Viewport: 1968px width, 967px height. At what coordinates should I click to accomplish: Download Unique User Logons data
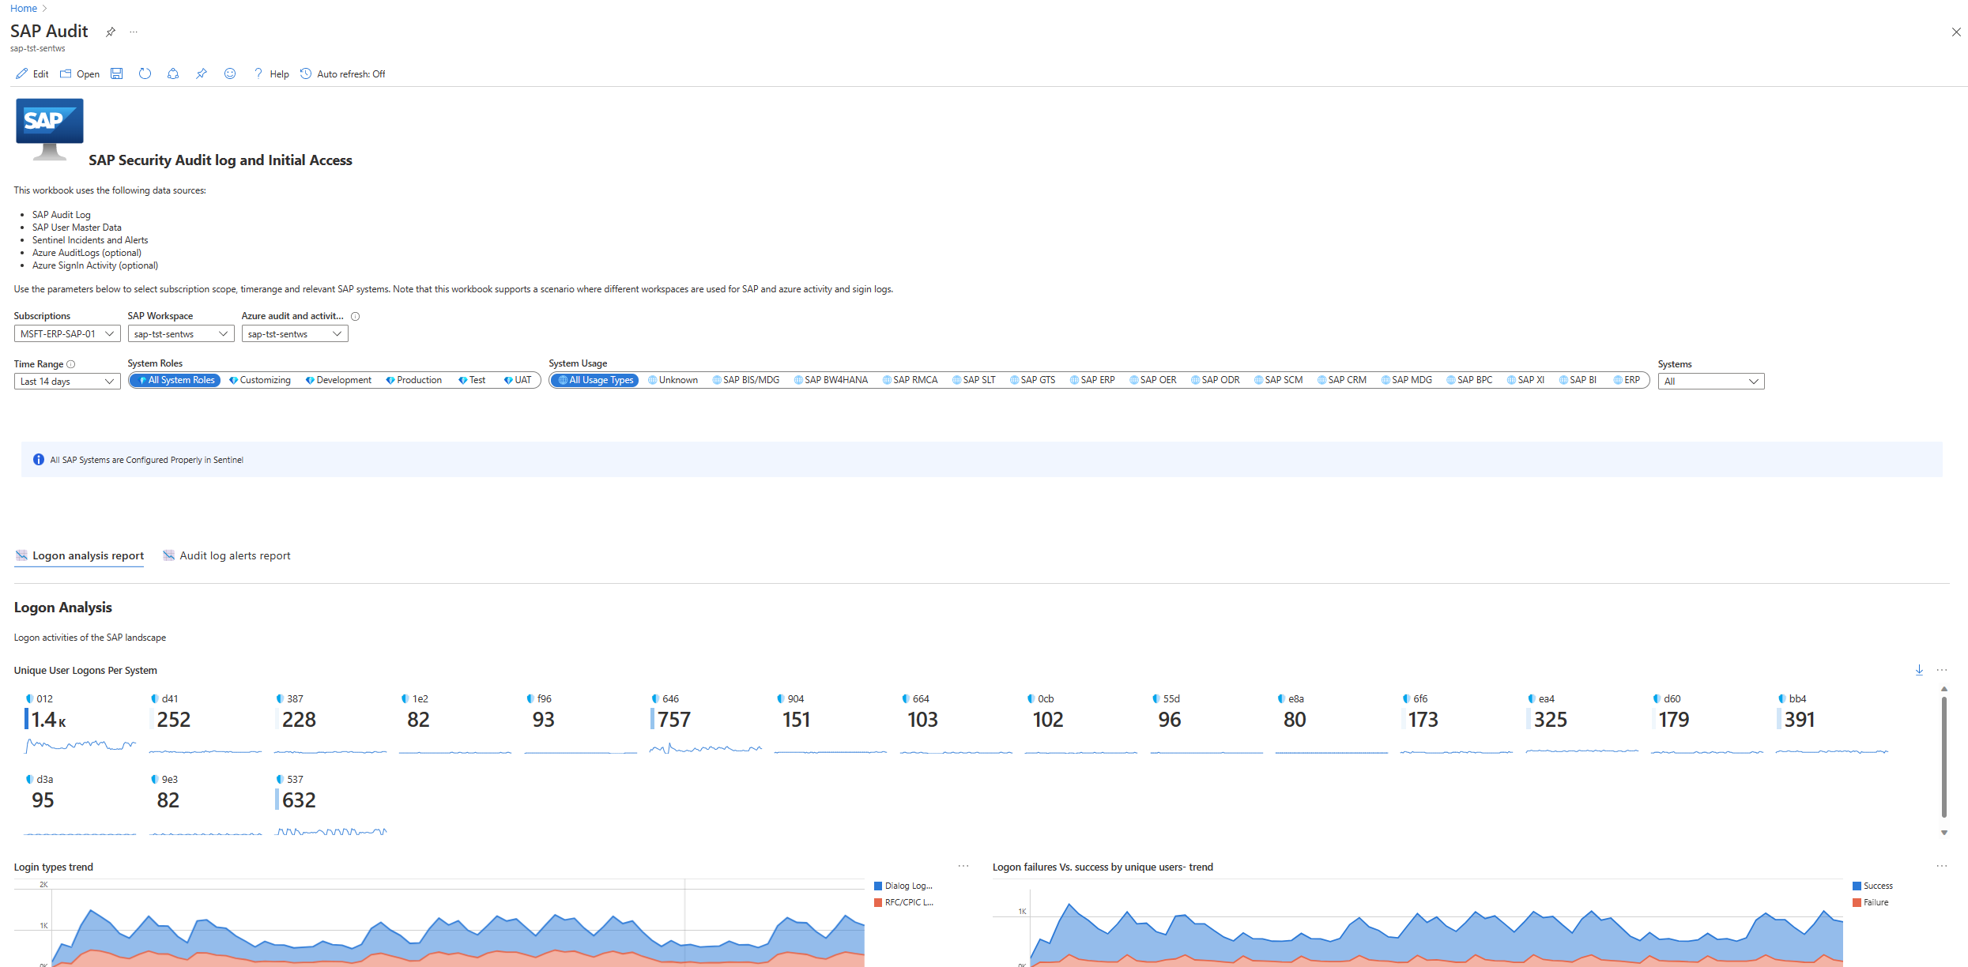tap(1919, 670)
